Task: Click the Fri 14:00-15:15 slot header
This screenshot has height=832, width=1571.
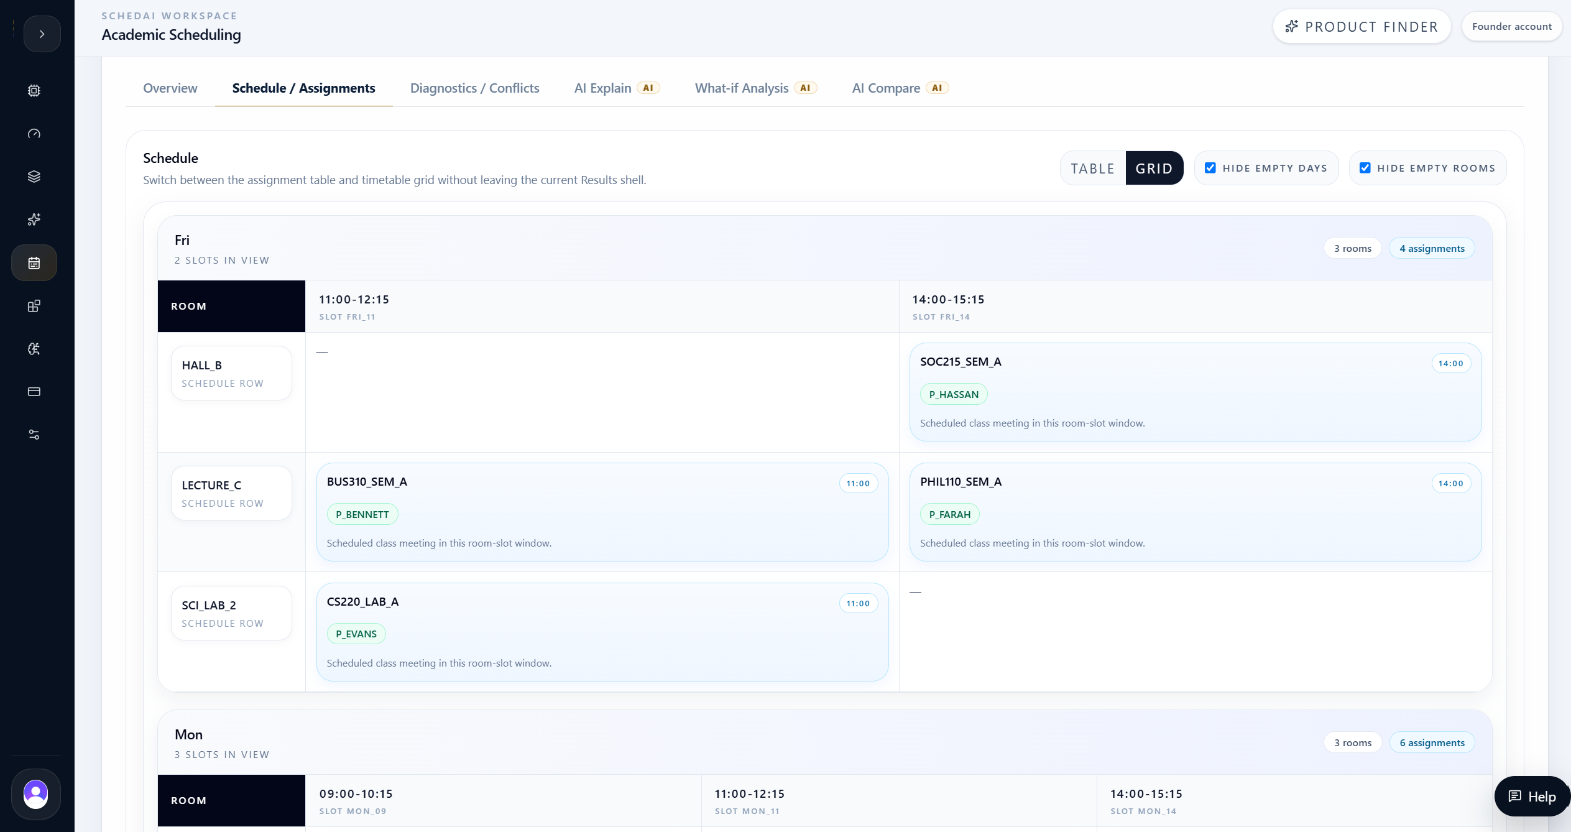Action: click(1196, 307)
